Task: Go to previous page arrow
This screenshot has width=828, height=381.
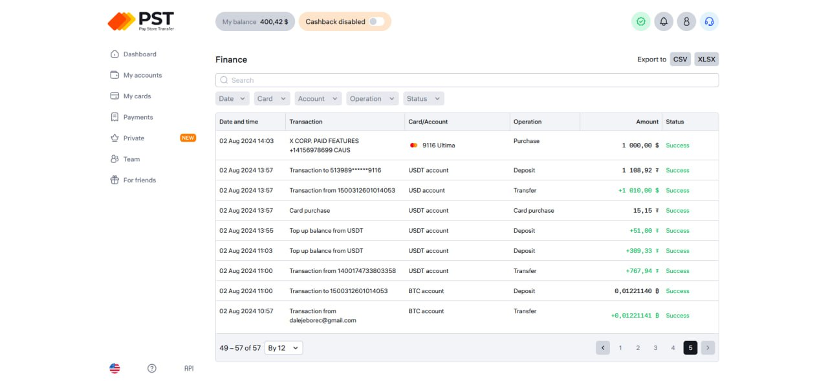Action: [603, 348]
